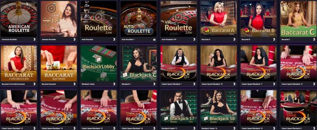Open the American Roulette game thumbnail
Viewport: 317px width, 130px height.
pos(19,19)
